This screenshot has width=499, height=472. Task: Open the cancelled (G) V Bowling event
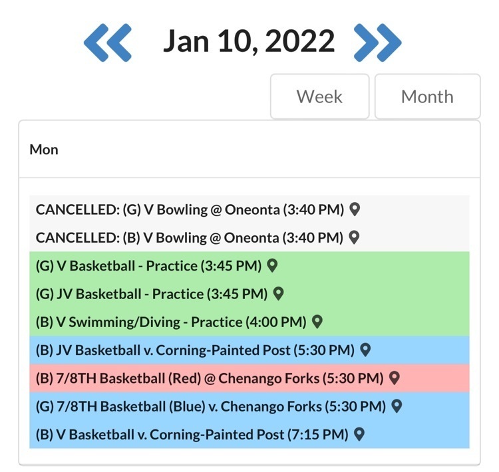tap(190, 210)
